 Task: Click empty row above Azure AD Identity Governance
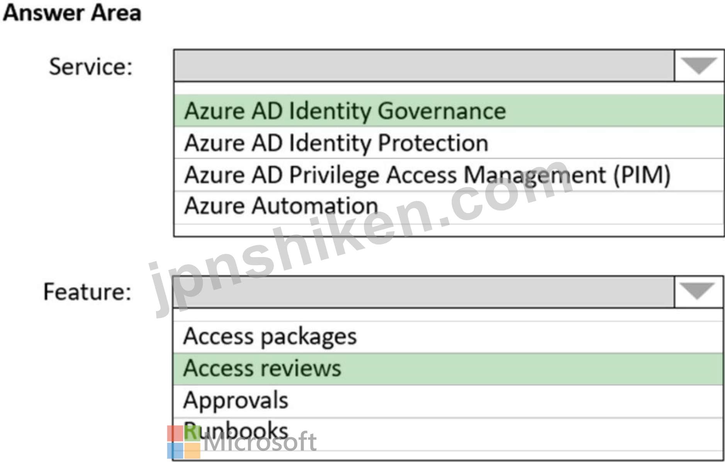[x=448, y=88]
